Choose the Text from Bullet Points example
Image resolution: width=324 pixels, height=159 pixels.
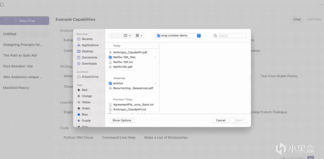(279, 76)
